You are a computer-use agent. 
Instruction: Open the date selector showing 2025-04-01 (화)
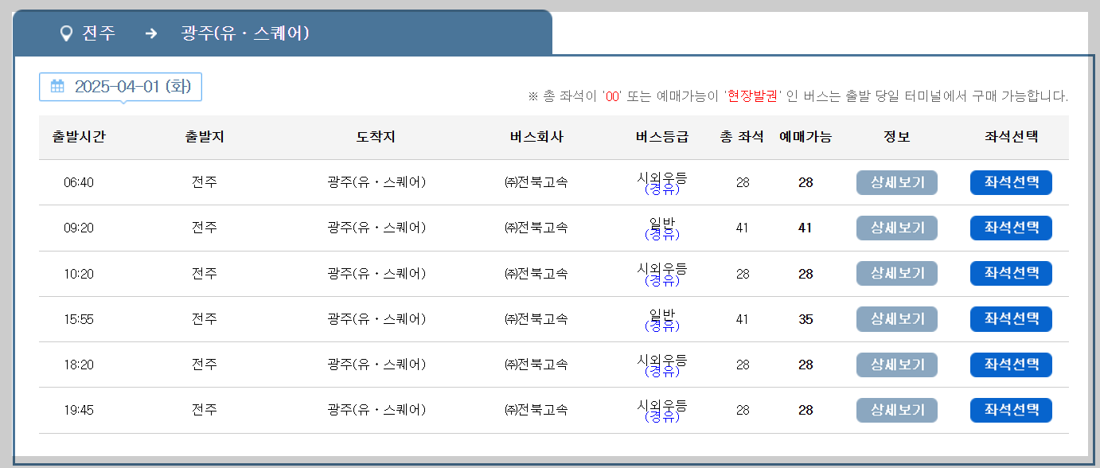click(x=119, y=88)
